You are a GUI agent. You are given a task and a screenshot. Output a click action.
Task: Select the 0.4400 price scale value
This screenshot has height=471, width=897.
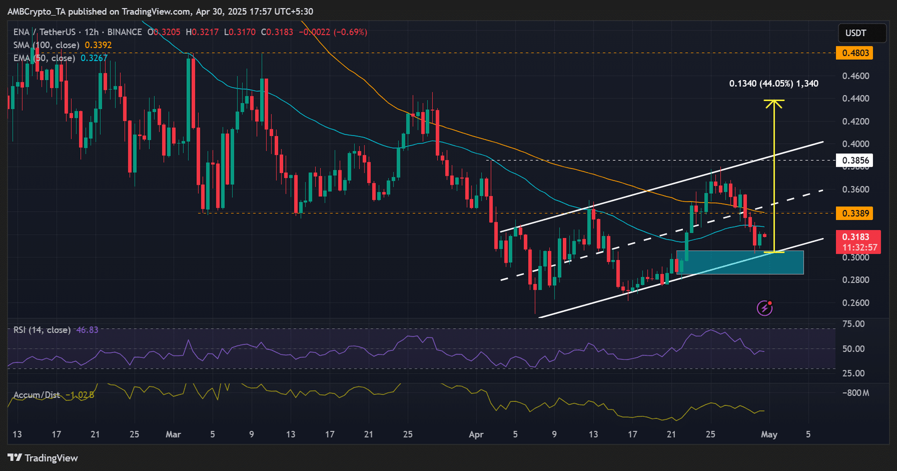[x=856, y=99]
